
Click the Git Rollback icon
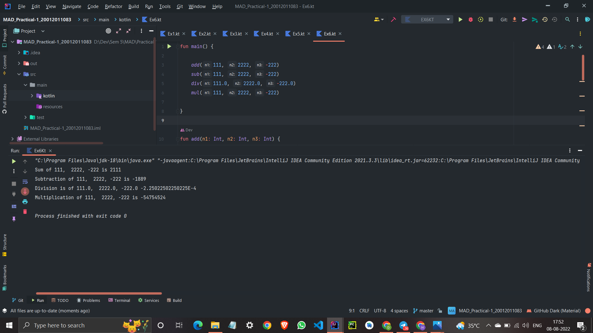[x=555, y=19]
